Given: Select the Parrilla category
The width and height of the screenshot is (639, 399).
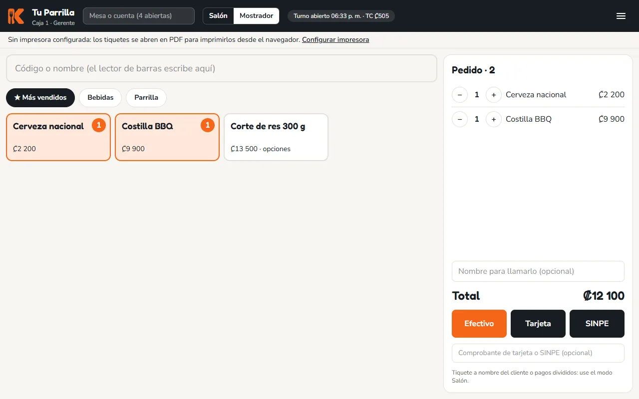Looking at the screenshot, I should click(x=146, y=98).
